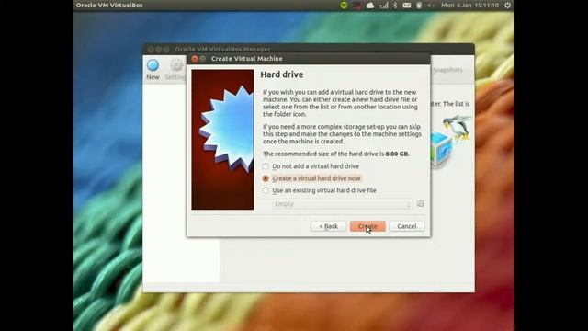
Task: Go back with the "< Back" button
Action: pyautogui.click(x=329, y=226)
